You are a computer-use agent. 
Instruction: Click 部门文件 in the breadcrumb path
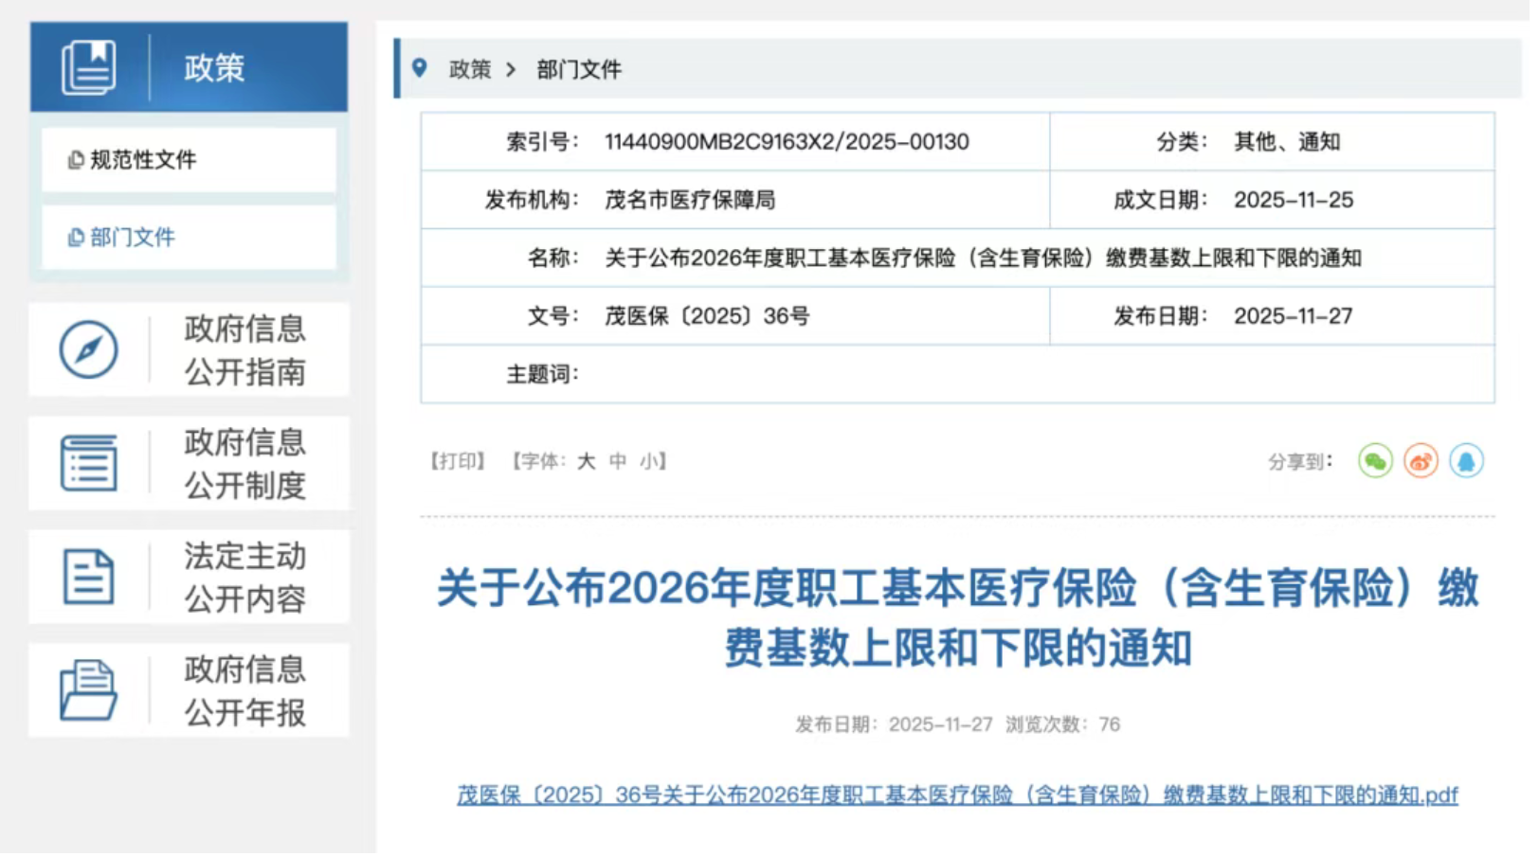pyautogui.click(x=579, y=69)
